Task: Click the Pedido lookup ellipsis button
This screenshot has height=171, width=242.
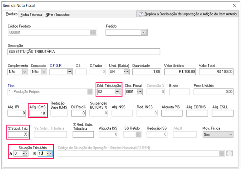Action: coord(144,32)
